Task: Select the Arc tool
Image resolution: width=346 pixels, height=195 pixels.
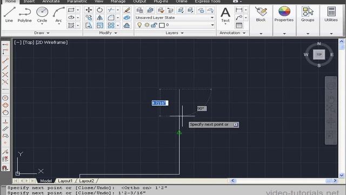Action: pos(58,15)
